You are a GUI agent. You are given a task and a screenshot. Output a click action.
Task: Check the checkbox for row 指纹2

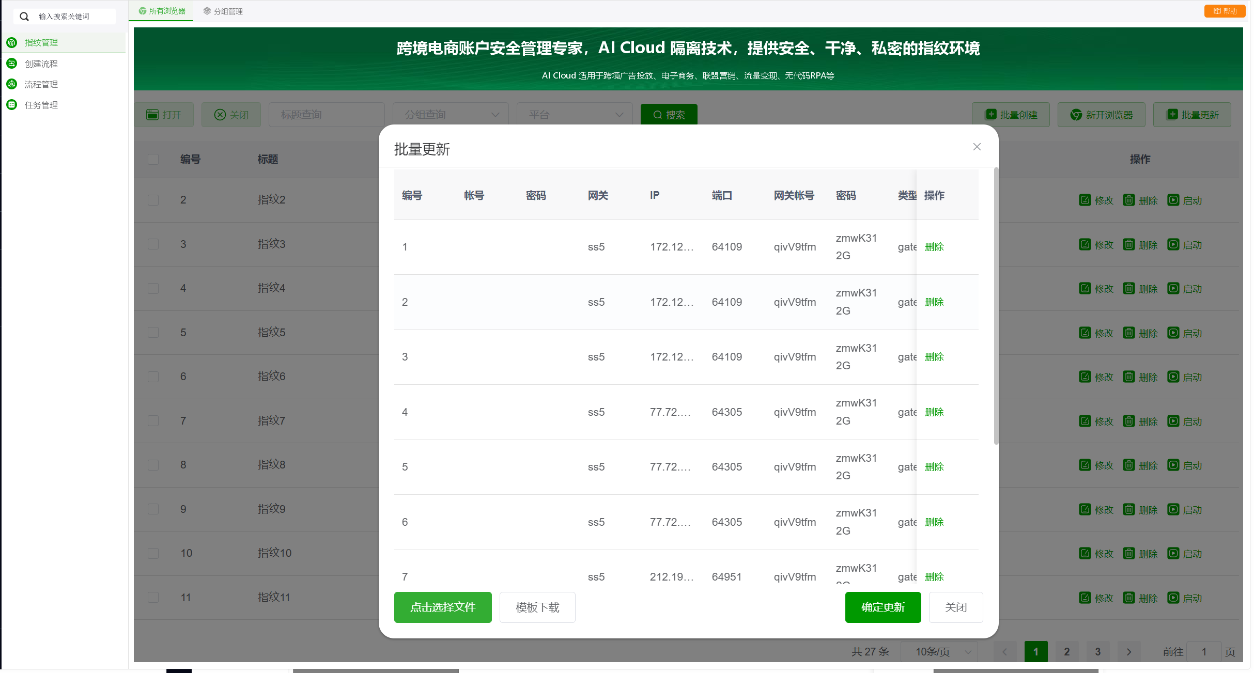153,200
